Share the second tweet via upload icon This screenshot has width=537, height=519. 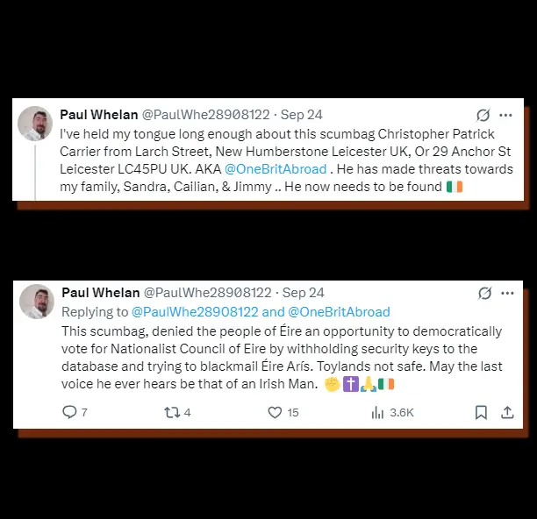[507, 412]
